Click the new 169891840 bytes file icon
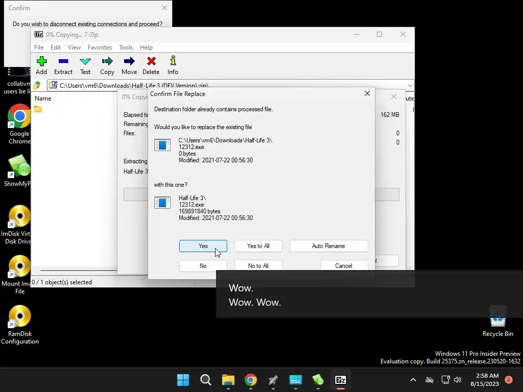 [162, 203]
